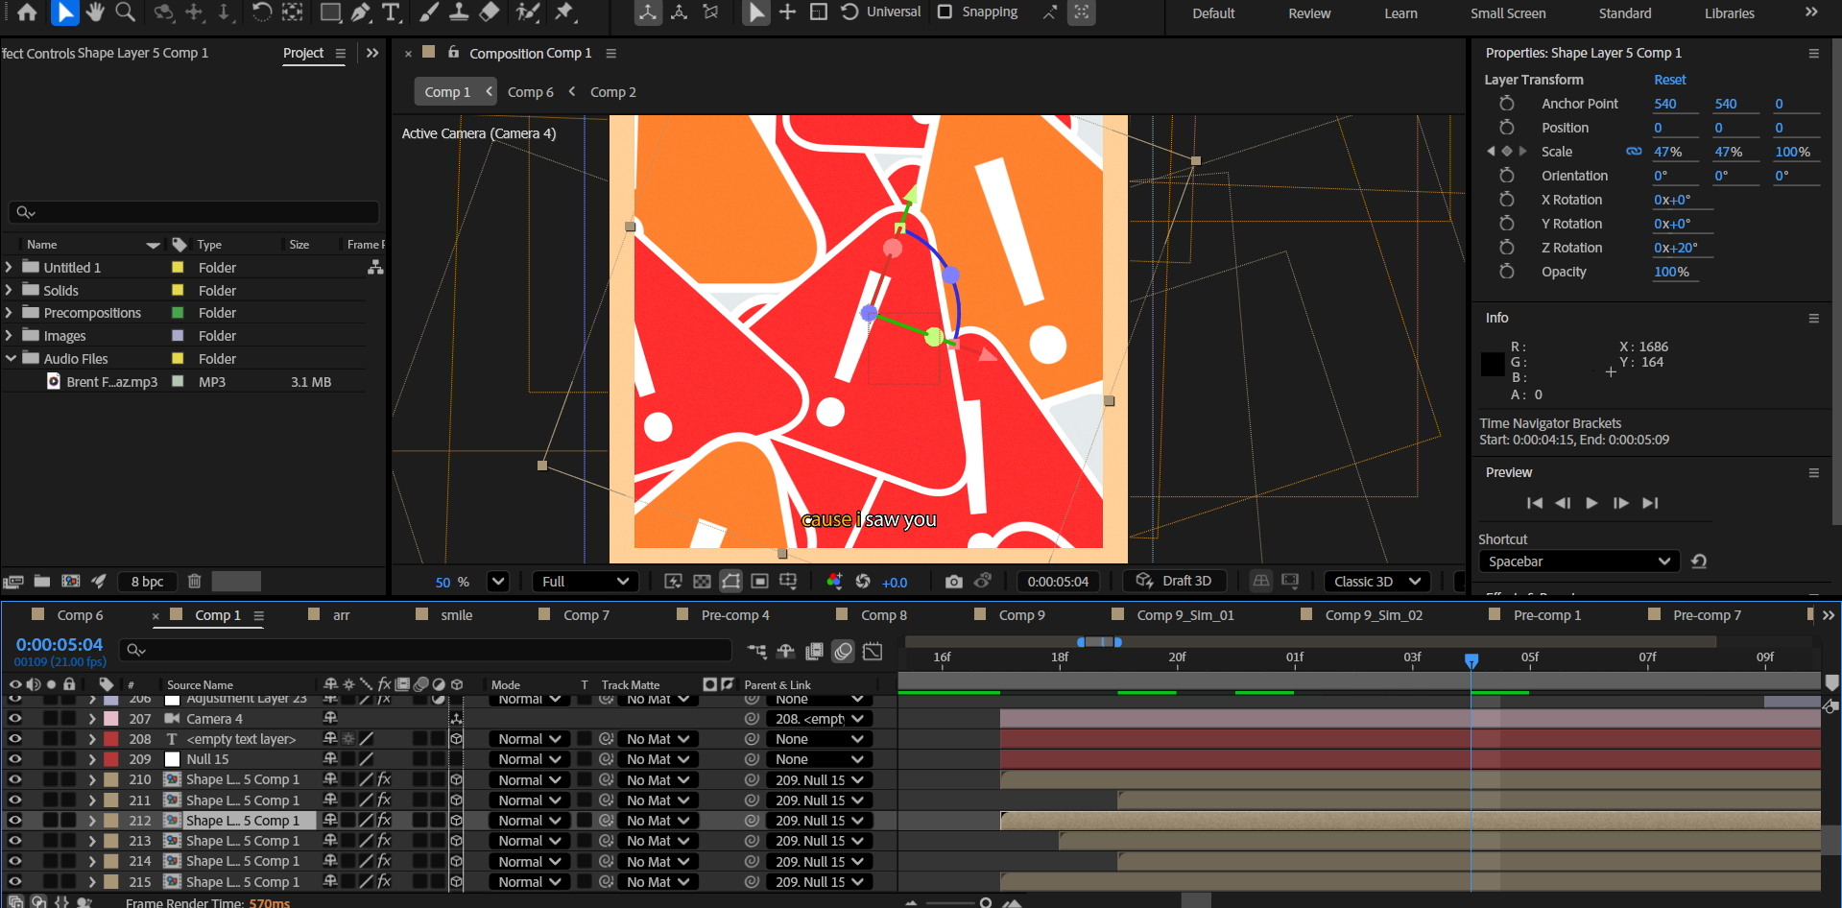The height and width of the screenshot is (908, 1842).
Task: Click Reset in Layer Transform
Action: click(1669, 80)
